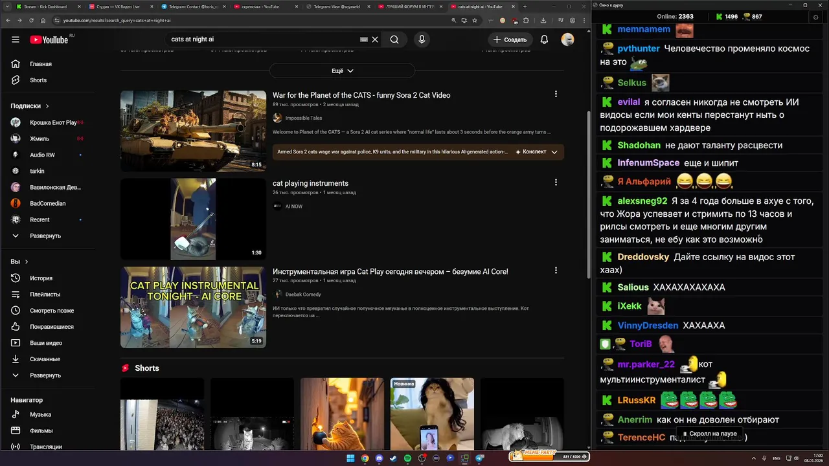
Task: Open YouTube notifications bell
Action: [x=544, y=39]
